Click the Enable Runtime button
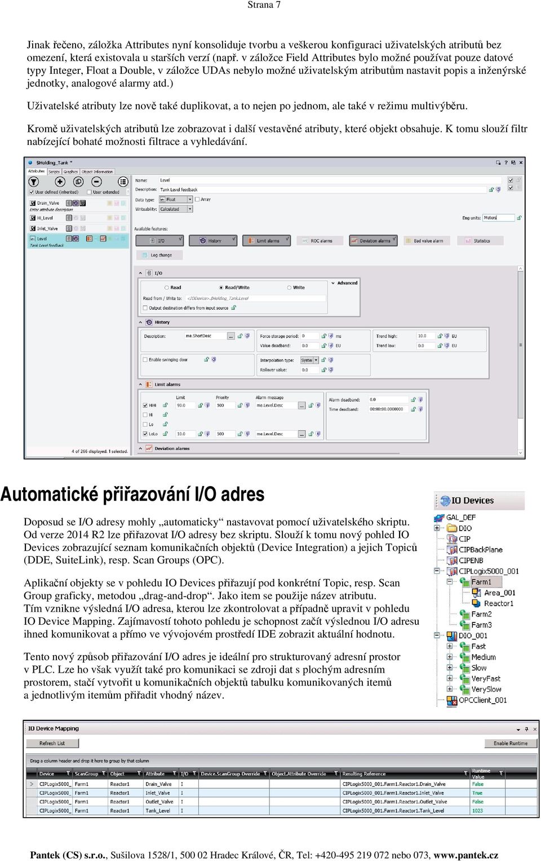 point(511,743)
